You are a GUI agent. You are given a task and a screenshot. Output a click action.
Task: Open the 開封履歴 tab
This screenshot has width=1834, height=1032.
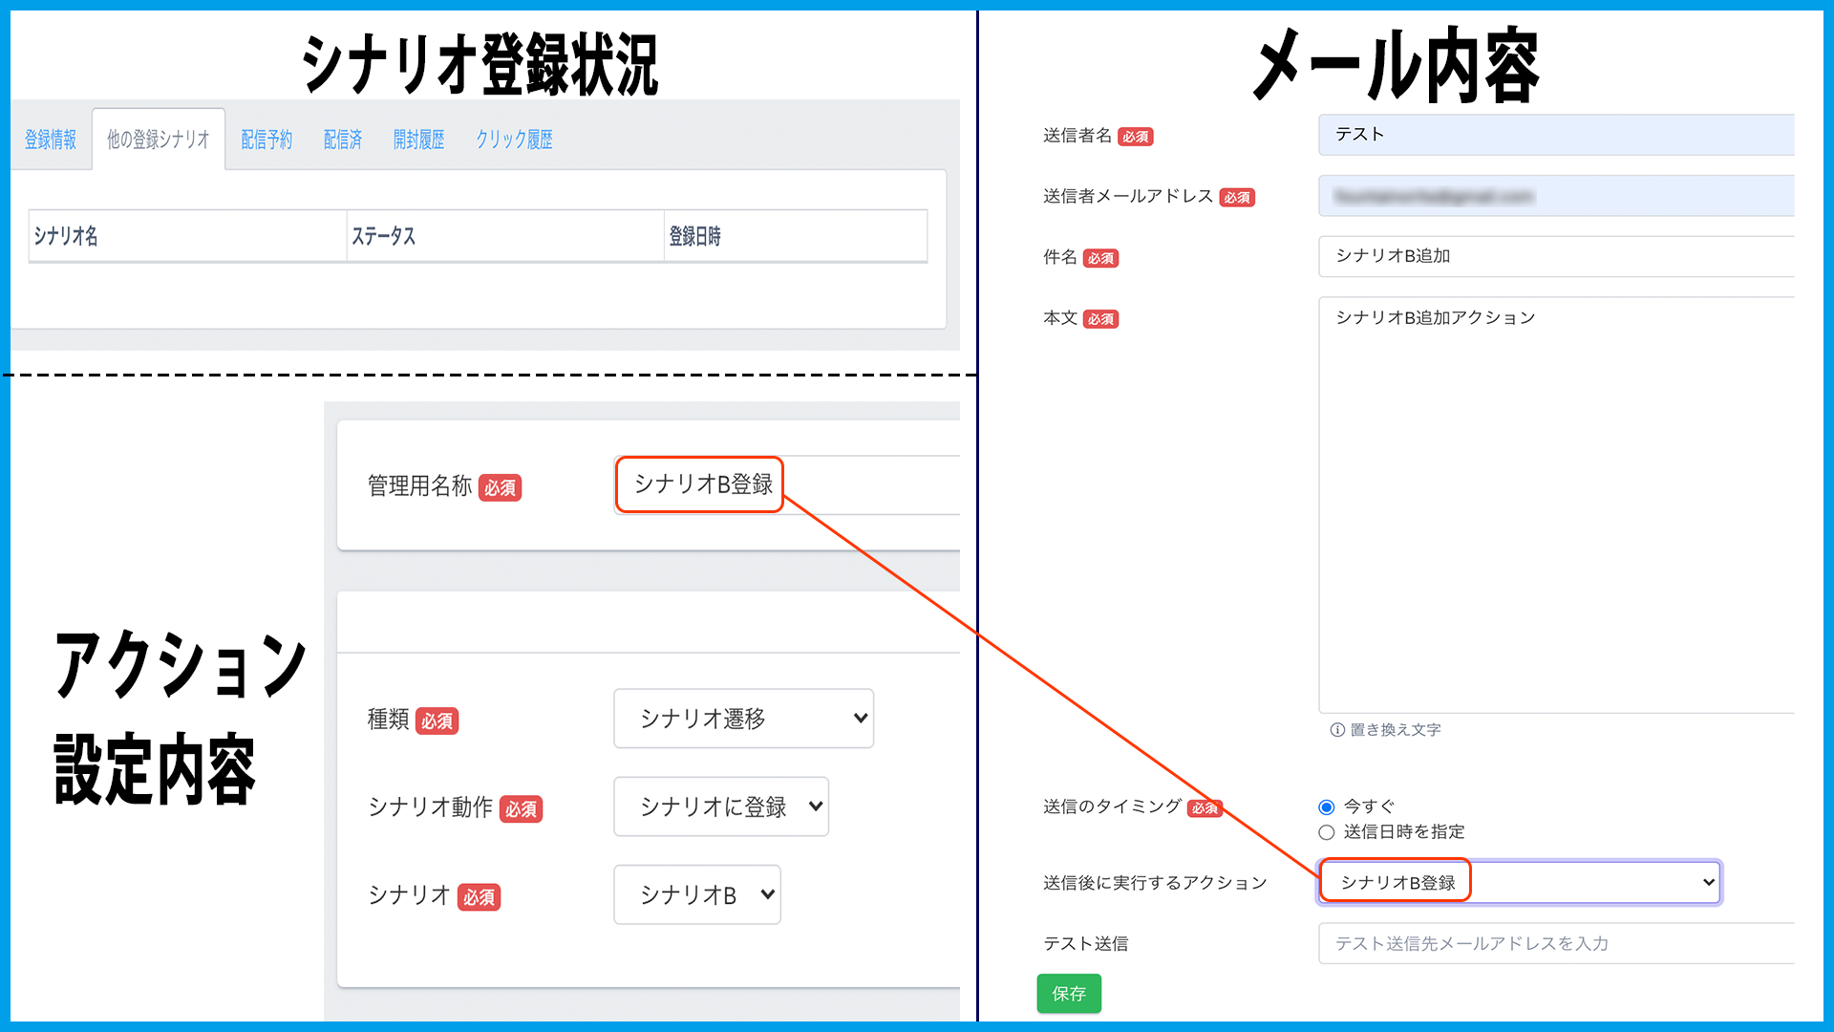[418, 140]
